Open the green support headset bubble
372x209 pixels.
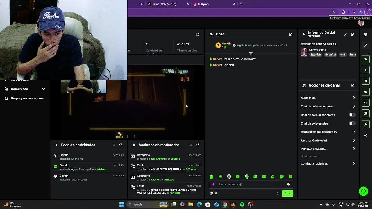click(363, 191)
